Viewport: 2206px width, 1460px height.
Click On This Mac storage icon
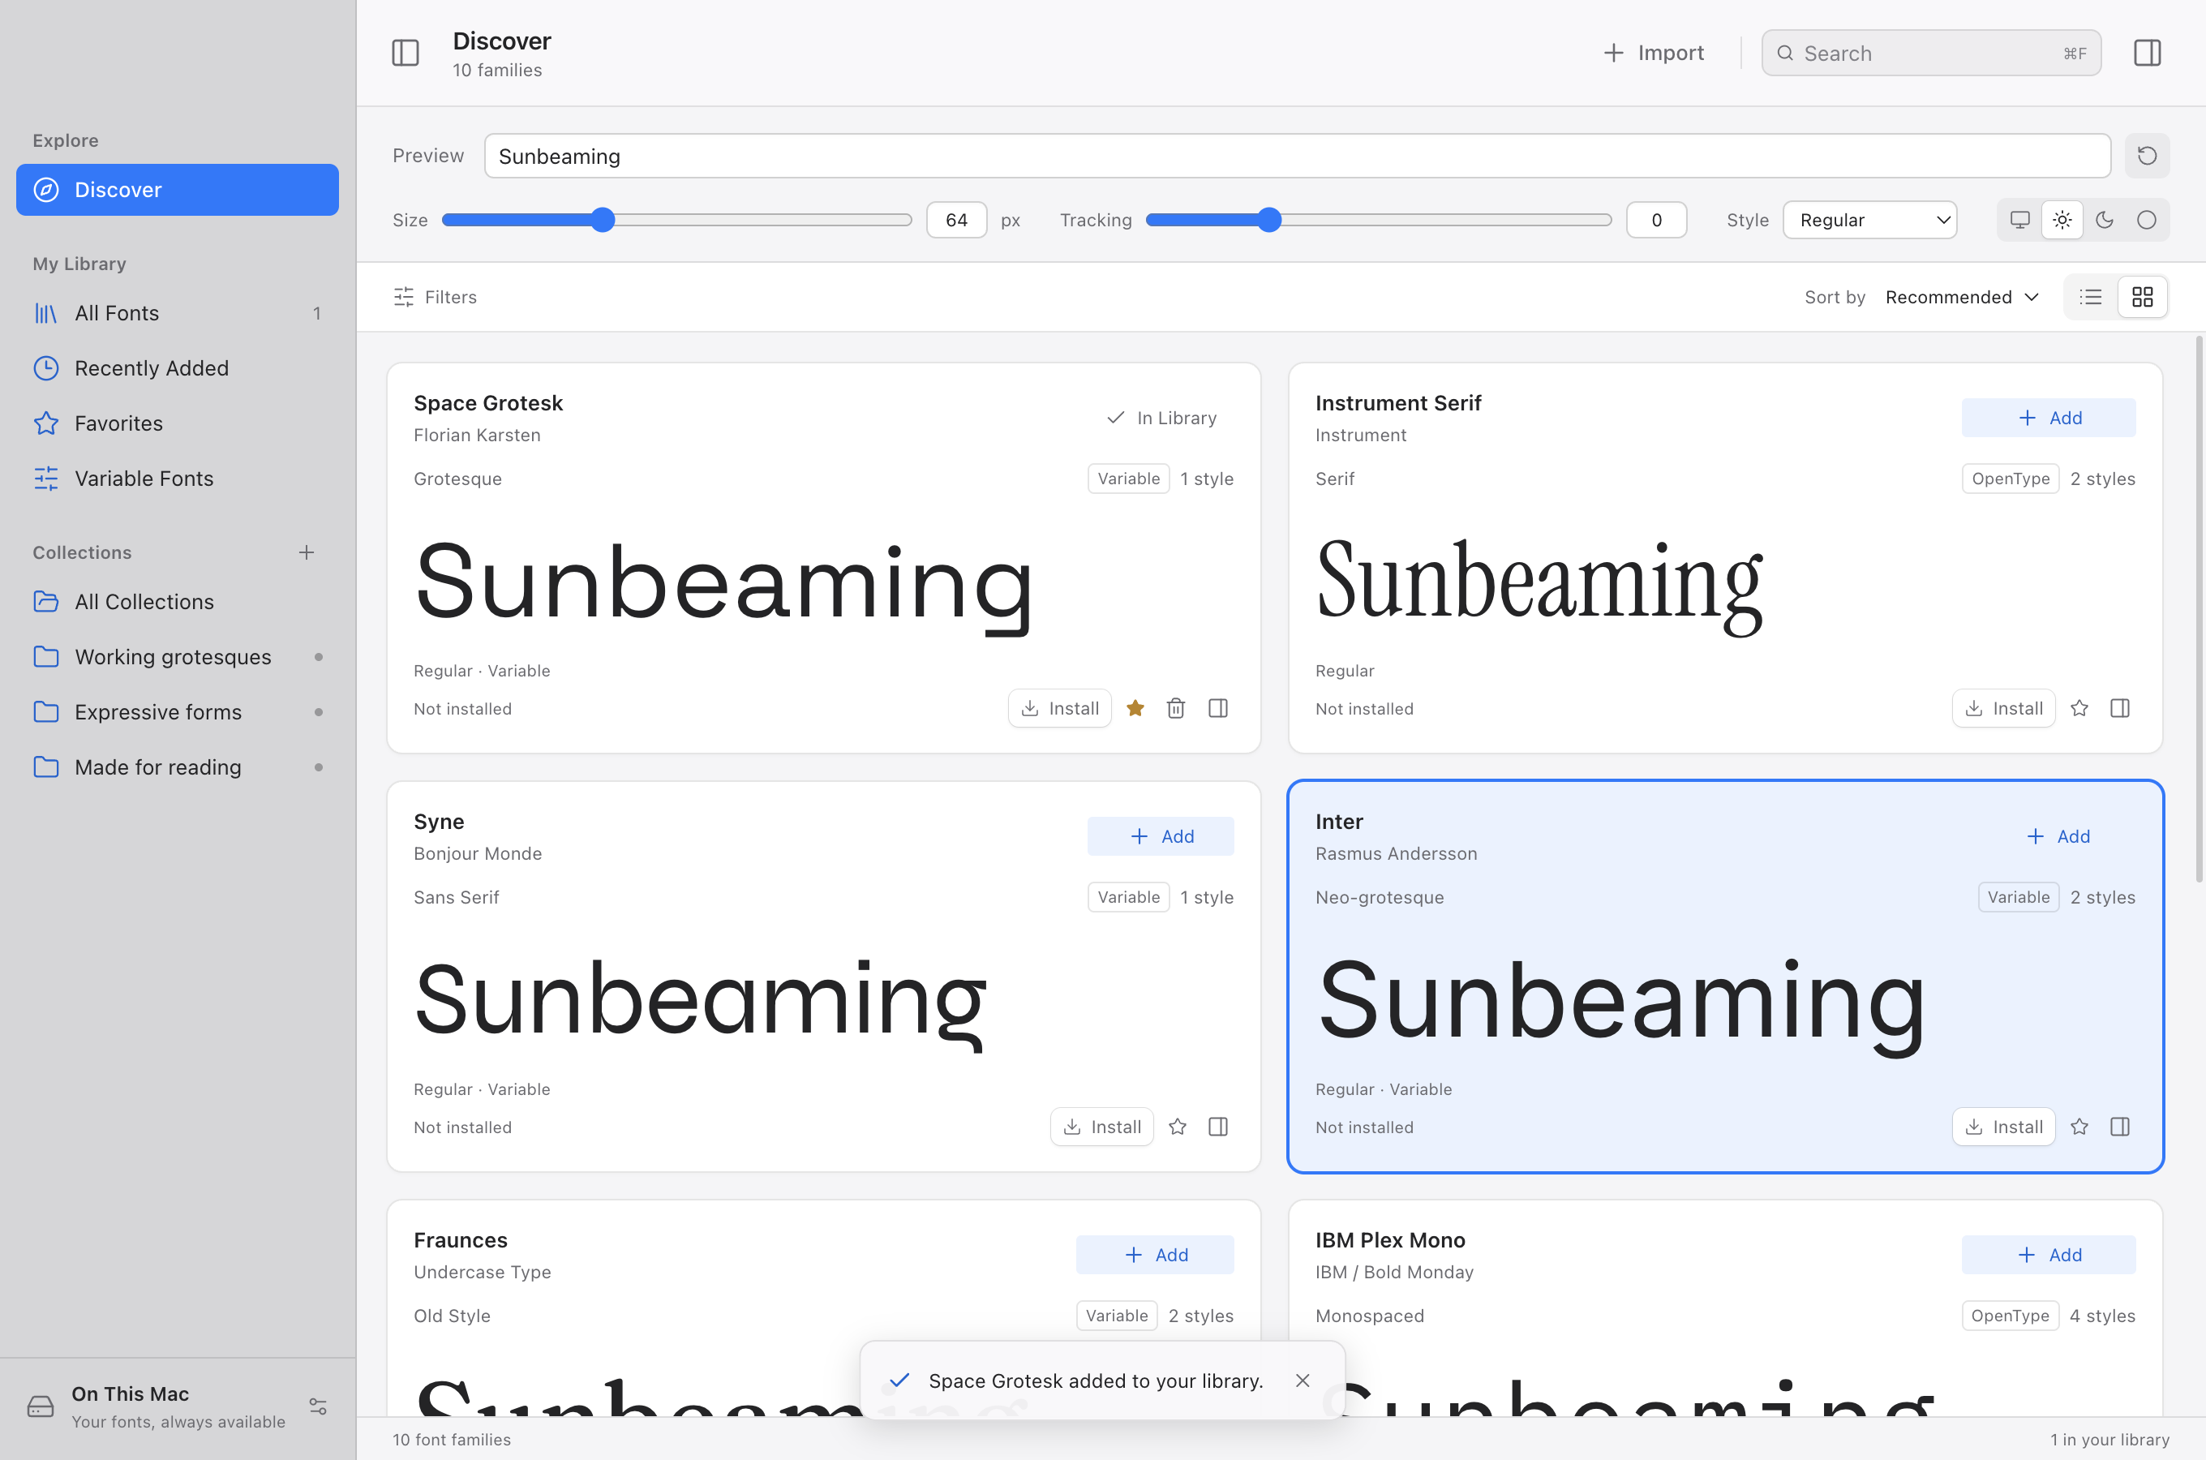(40, 1406)
